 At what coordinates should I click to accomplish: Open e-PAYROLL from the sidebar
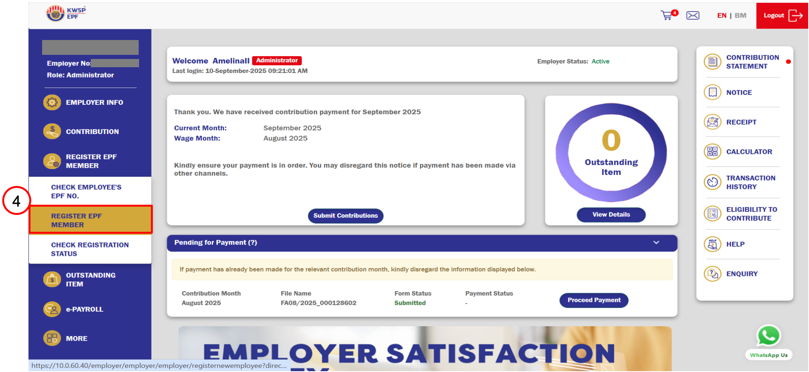pos(85,309)
